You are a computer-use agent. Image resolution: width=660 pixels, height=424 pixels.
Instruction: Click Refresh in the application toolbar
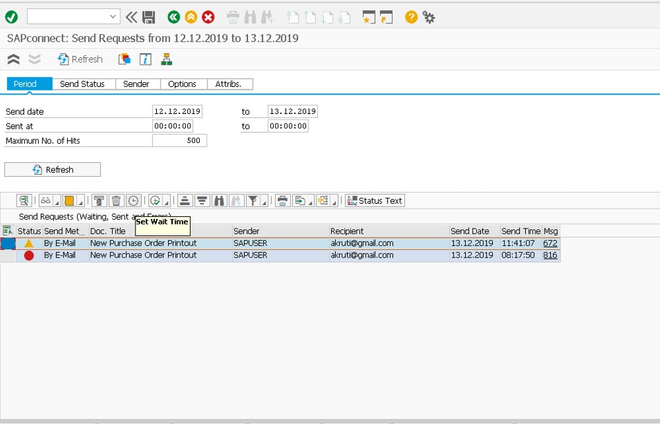pos(80,59)
